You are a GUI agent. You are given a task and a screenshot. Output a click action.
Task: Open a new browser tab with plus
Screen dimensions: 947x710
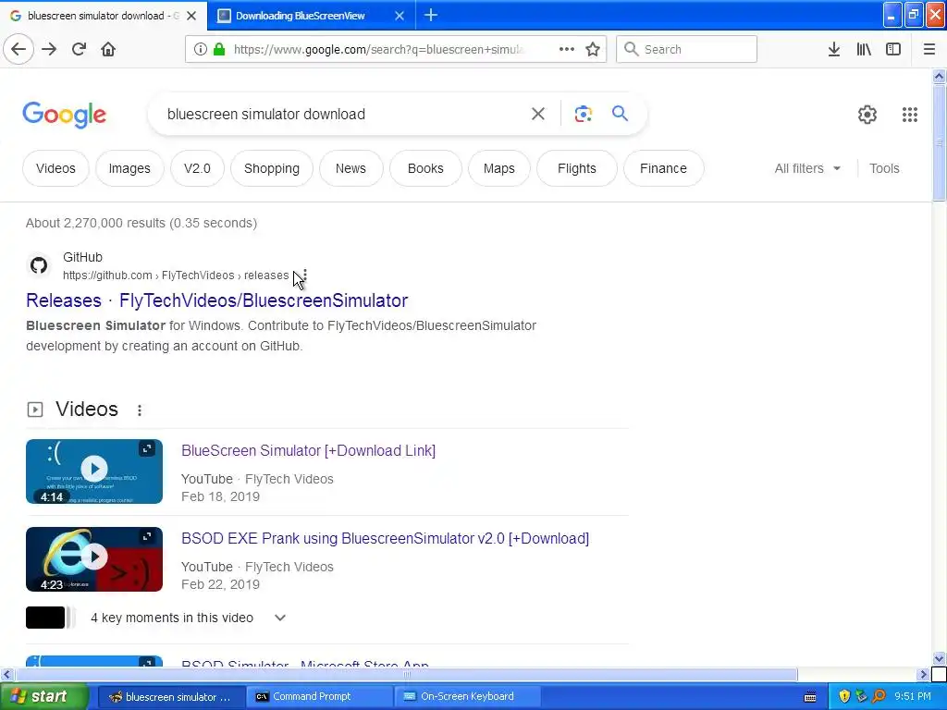click(431, 15)
